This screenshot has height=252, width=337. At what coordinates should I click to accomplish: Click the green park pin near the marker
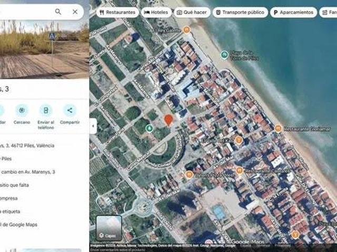click(x=150, y=129)
